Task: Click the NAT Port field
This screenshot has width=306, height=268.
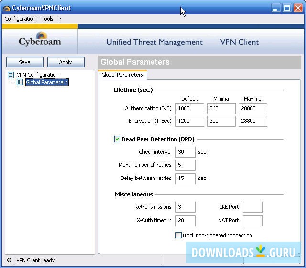Action: (253, 221)
